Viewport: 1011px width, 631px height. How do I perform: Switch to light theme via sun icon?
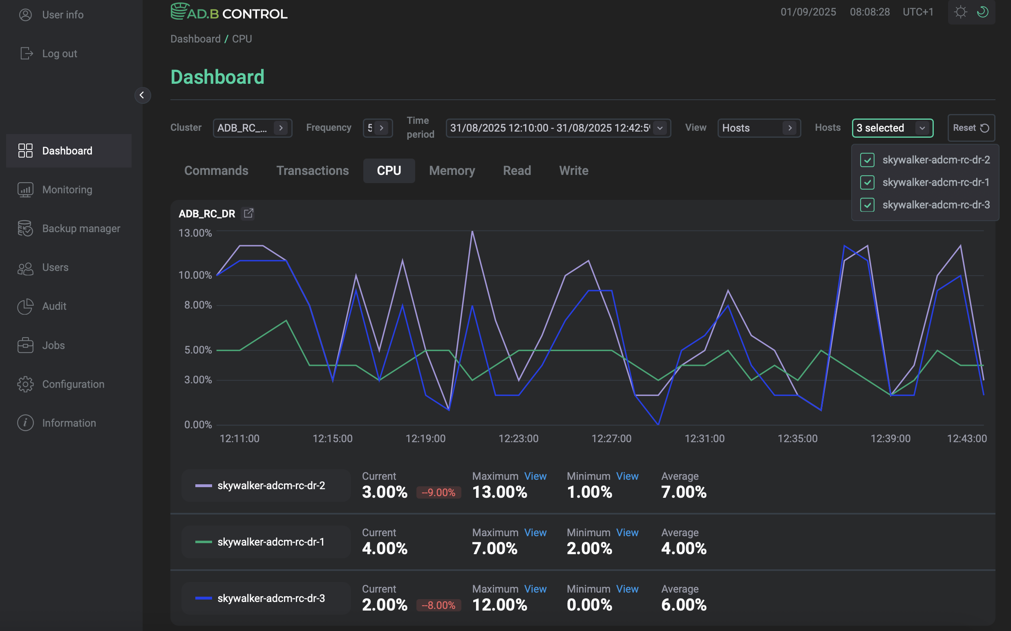point(960,12)
